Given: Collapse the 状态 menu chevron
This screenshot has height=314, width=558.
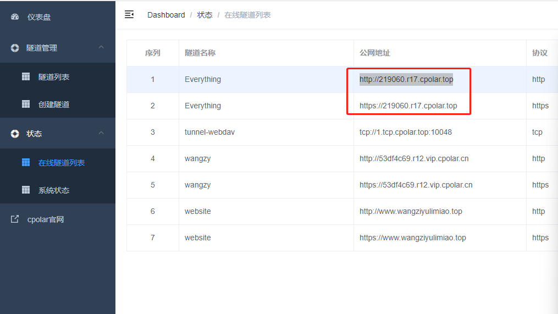Looking at the screenshot, I should tap(101, 133).
